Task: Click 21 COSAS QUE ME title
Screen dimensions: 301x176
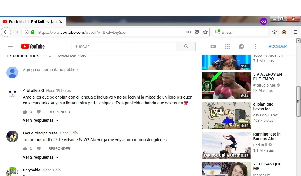Action: pos(267,166)
